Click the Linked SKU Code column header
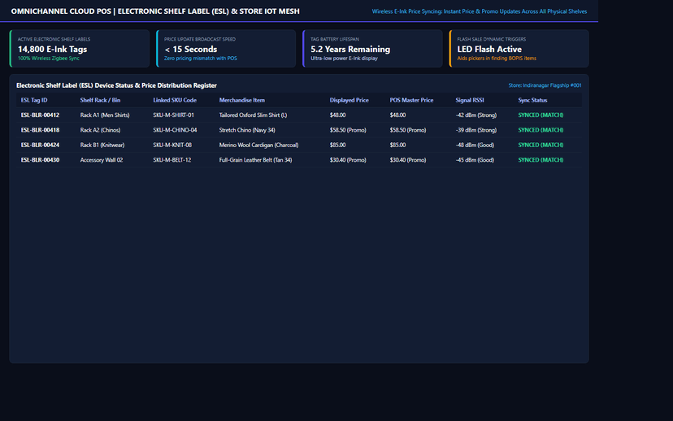Image resolution: width=673 pixels, height=421 pixels. click(x=175, y=100)
